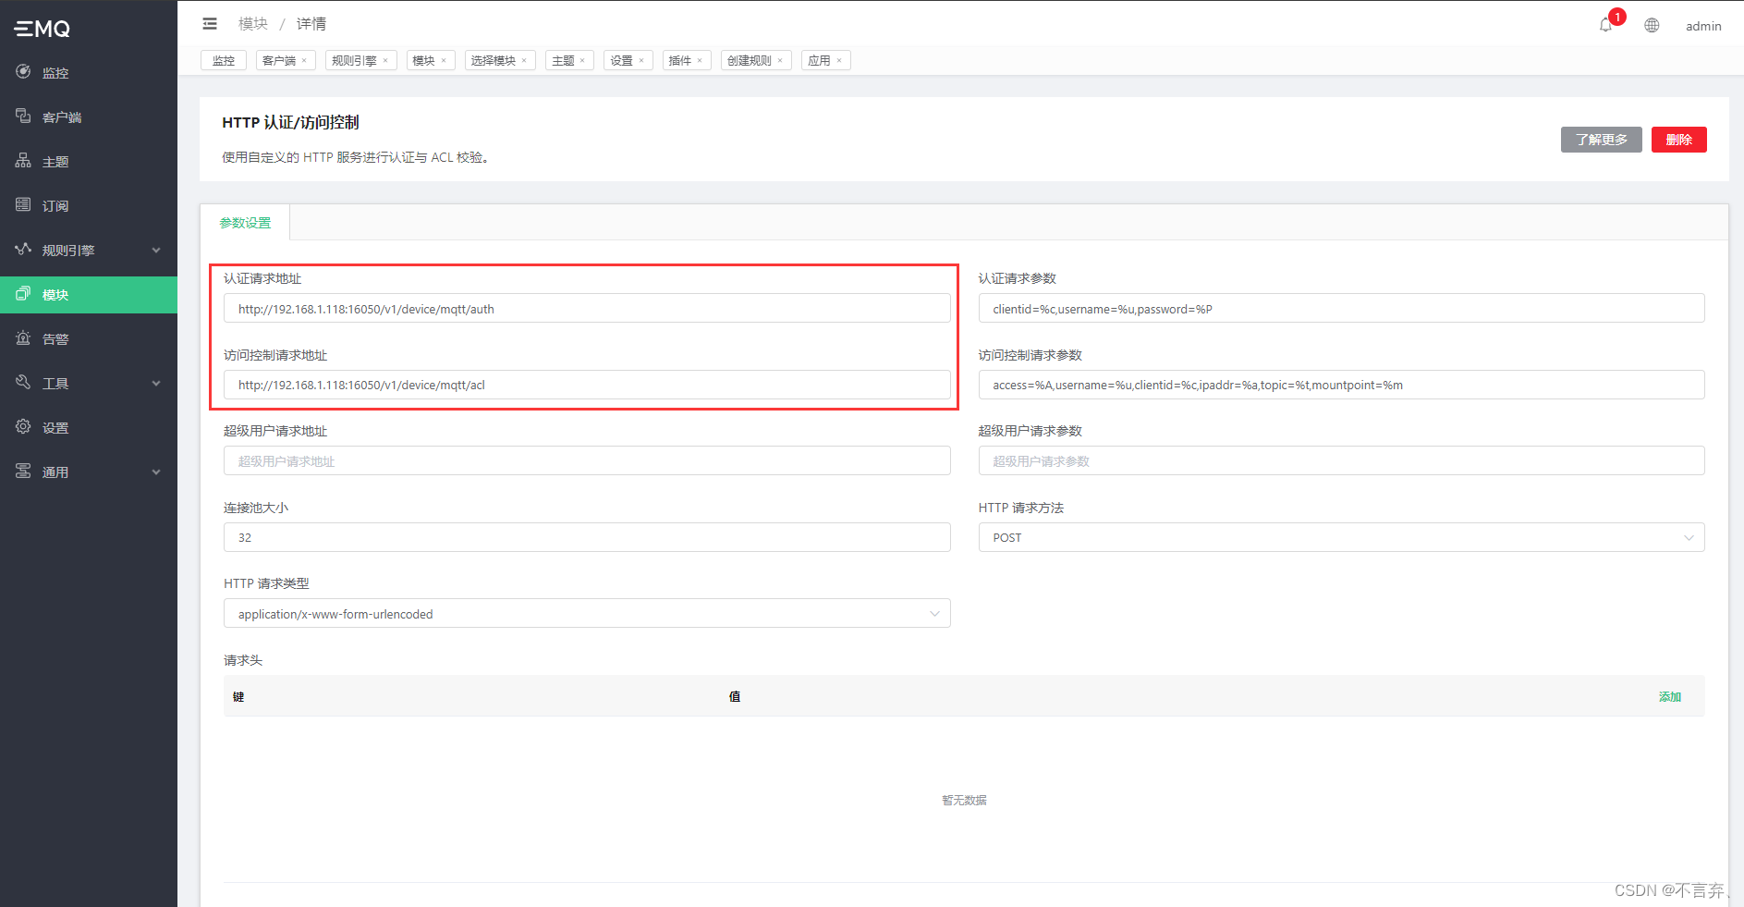Open 告警 in the sidebar menu
This screenshot has width=1744, height=907.
(89, 338)
